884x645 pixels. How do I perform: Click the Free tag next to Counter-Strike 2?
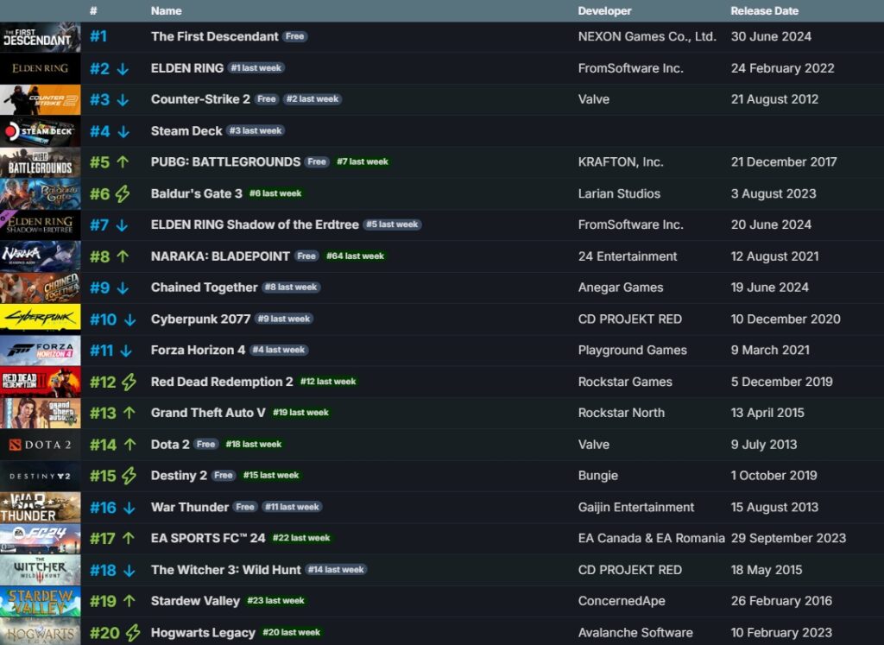coord(267,99)
